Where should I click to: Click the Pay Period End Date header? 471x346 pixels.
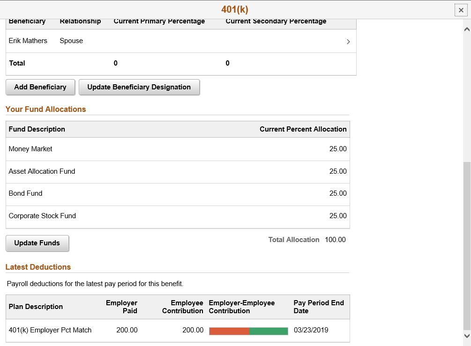[319, 307]
